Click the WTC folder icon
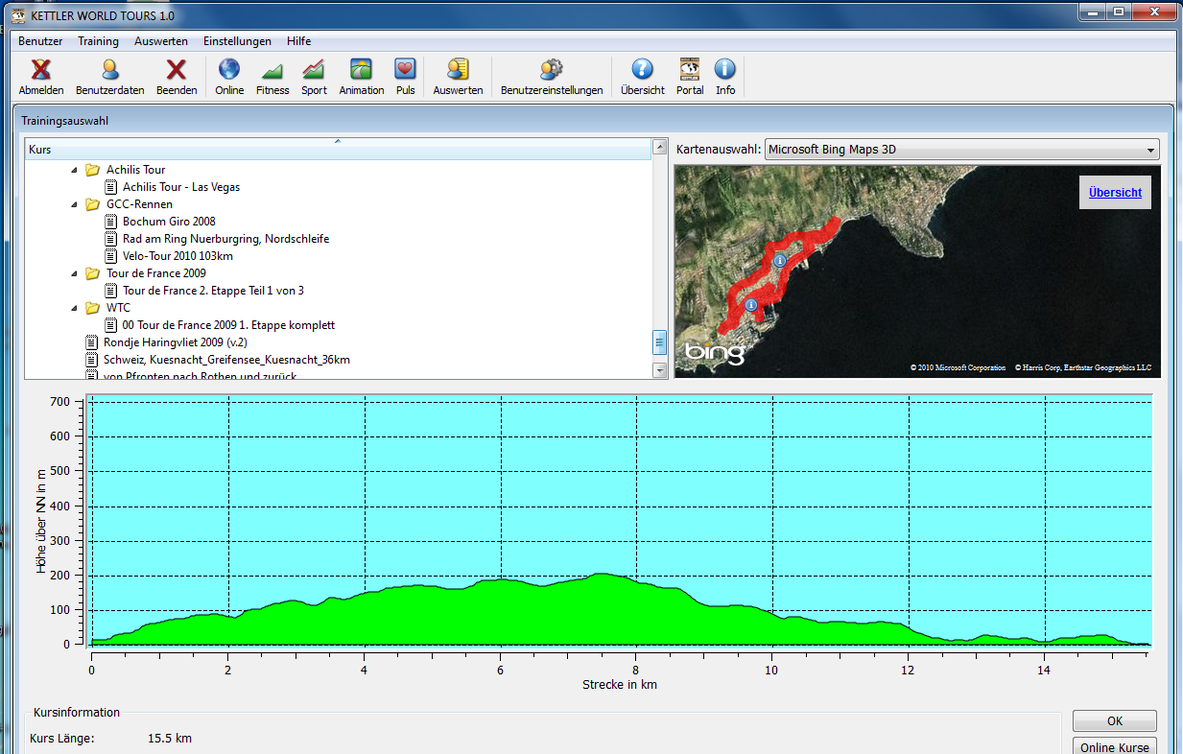 pyautogui.click(x=93, y=308)
